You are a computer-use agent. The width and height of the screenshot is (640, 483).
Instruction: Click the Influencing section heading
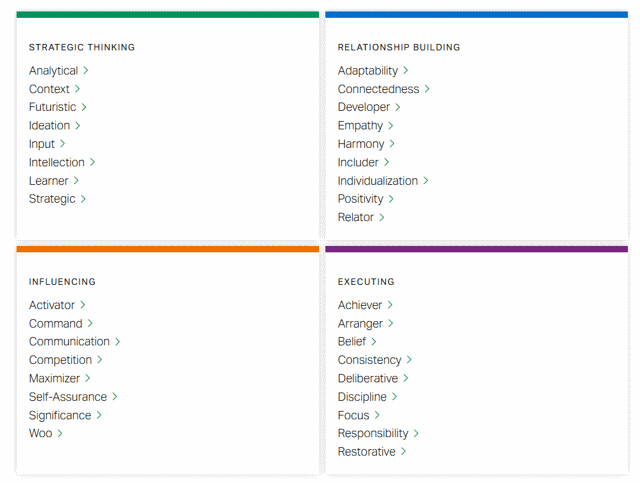62,282
